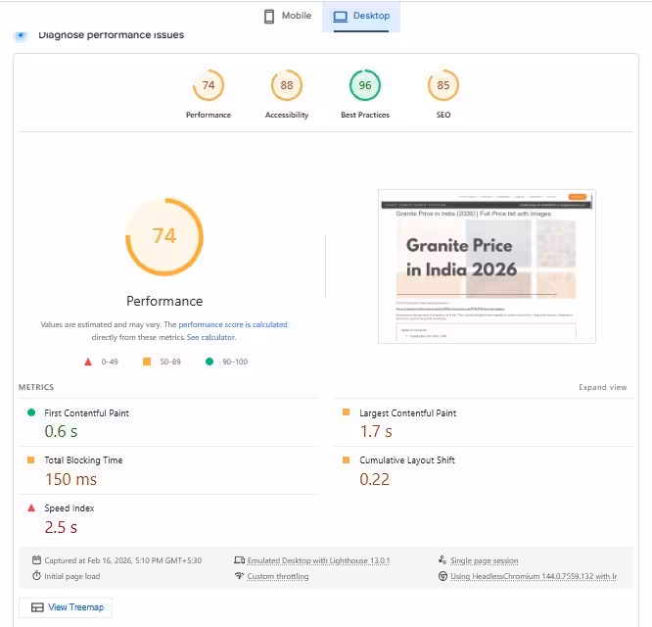Open the See calculator link
This screenshot has width=652, height=627.
point(210,337)
